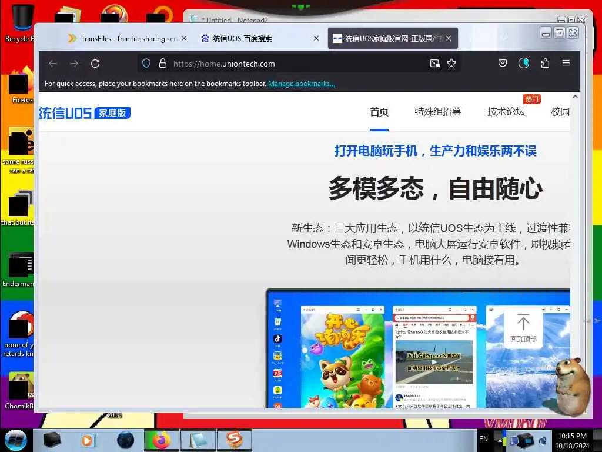602x452 pixels.
Task: Open the media player taskbar icon
Action: pyautogui.click(x=87, y=440)
